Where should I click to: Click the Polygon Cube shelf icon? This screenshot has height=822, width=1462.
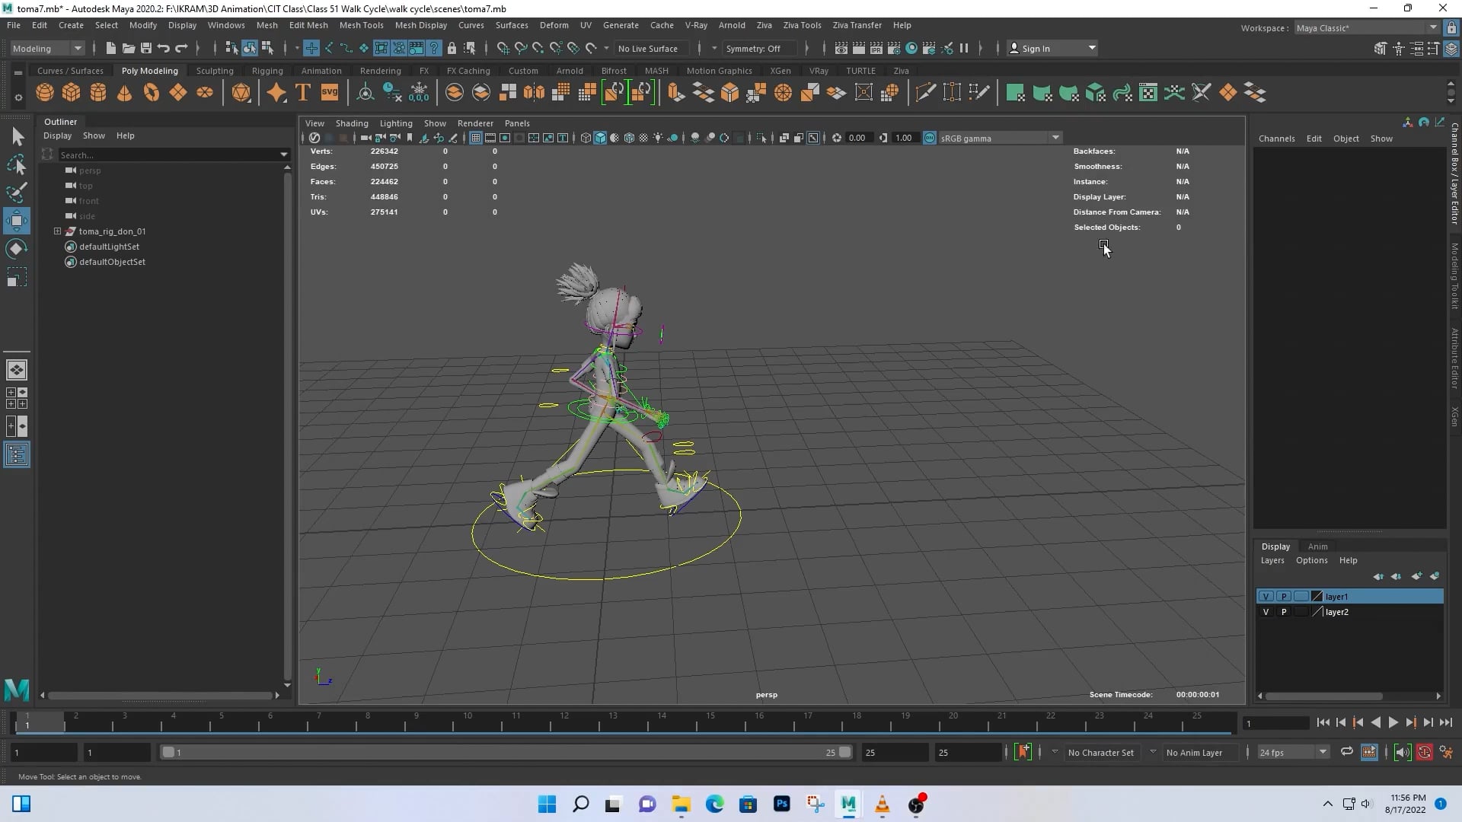pyautogui.click(x=72, y=93)
